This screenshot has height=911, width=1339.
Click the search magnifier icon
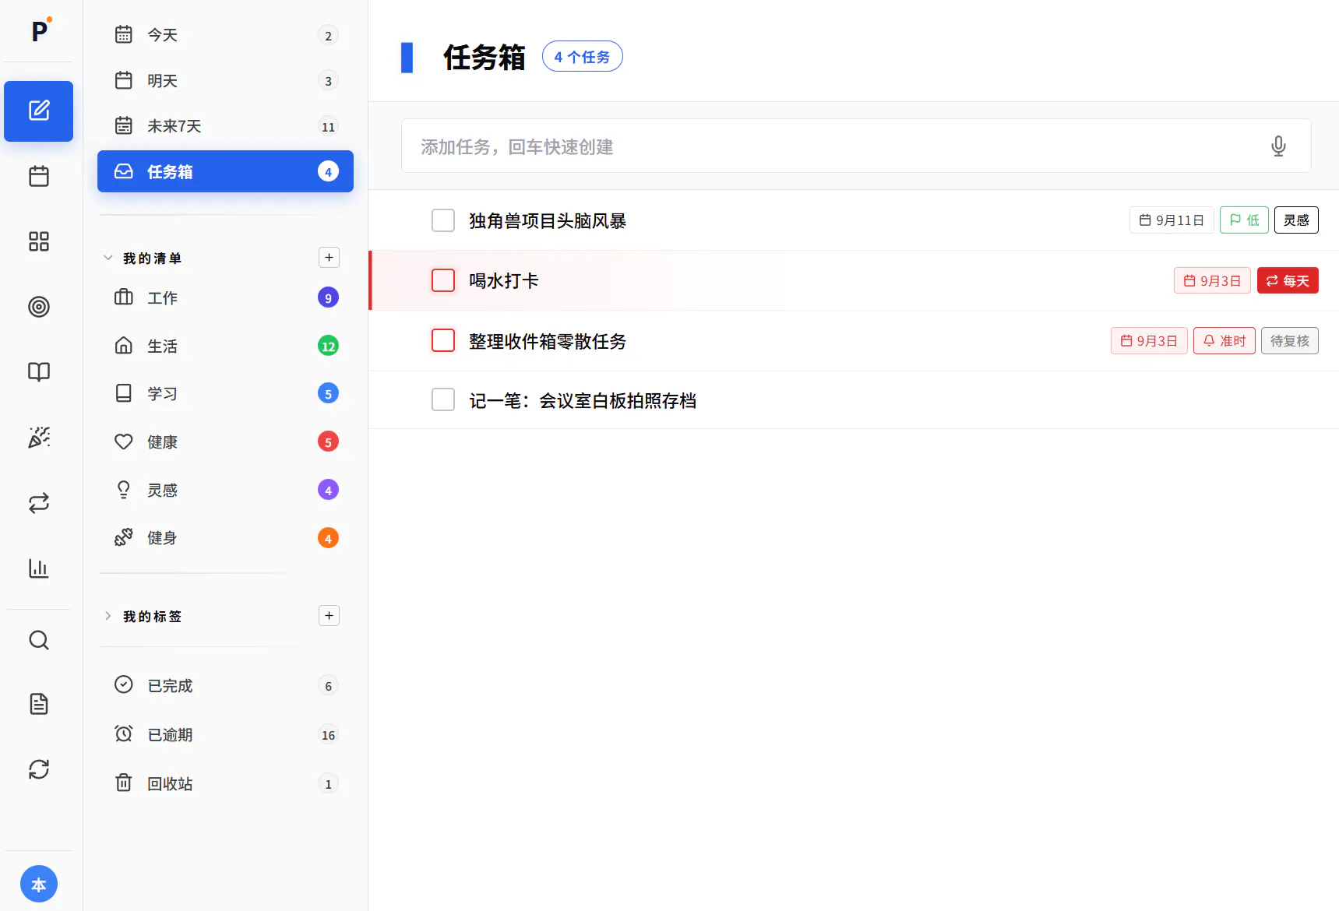(x=38, y=640)
